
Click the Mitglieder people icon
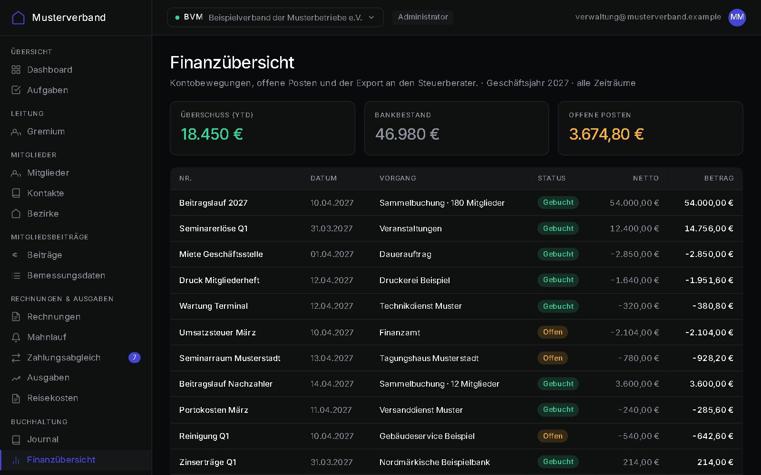[16, 173]
